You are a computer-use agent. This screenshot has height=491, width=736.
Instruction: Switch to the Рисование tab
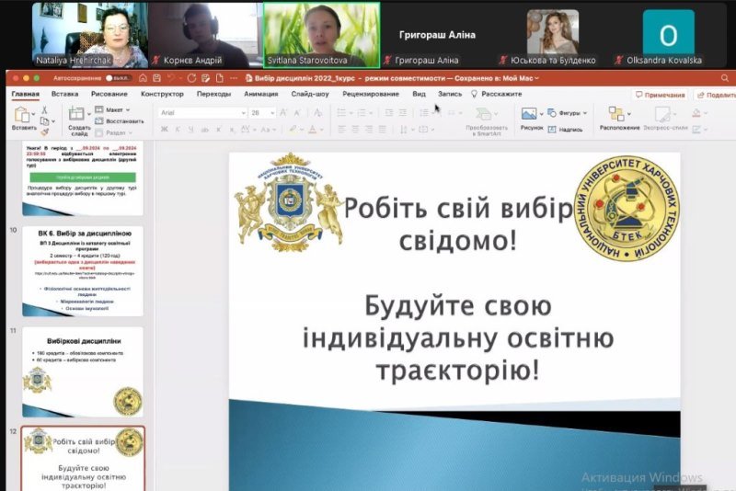pyautogui.click(x=109, y=94)
